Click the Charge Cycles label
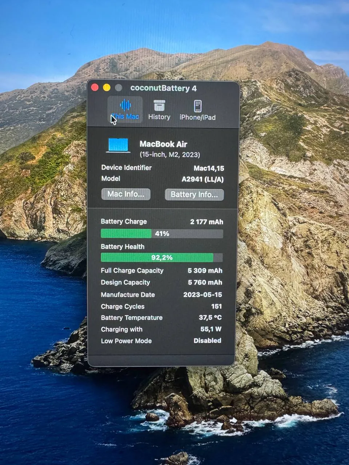This screenshot has height=465, width=349. pyautogui.click(x=123, y=307)
